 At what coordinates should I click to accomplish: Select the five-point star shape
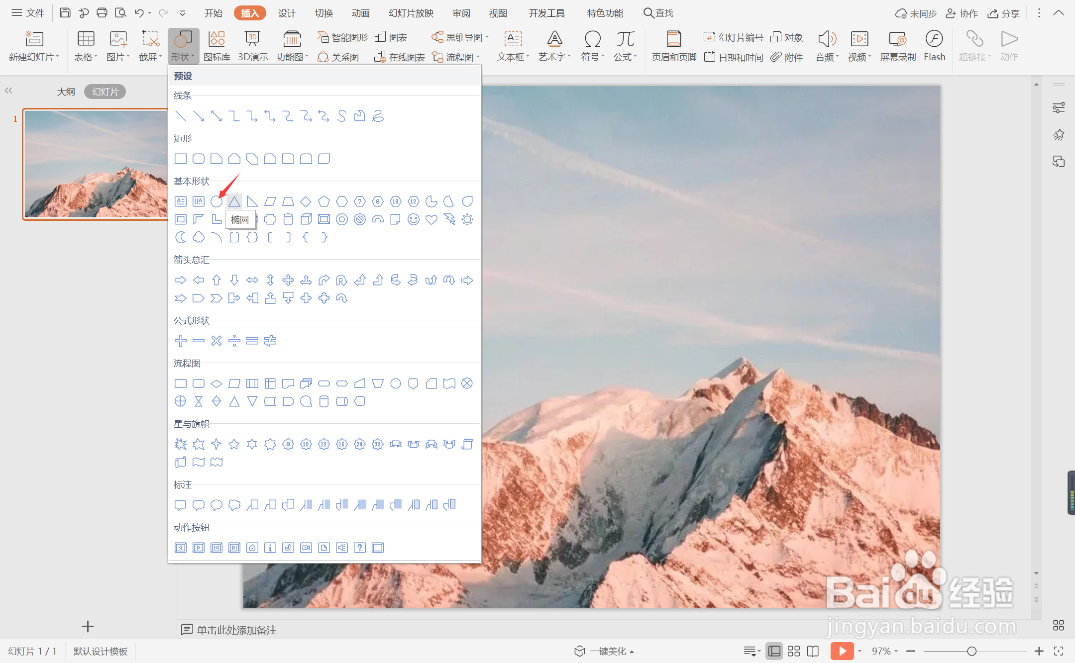tap(234, 444)
